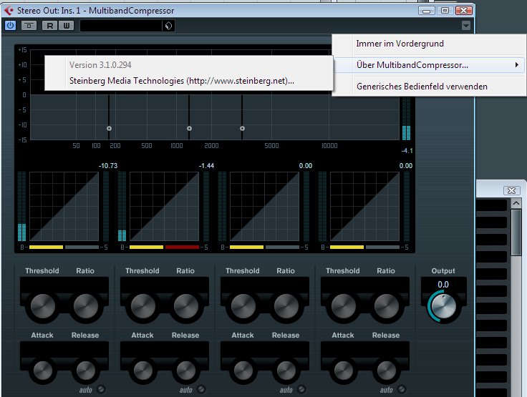Click band 4 compression curve display
527x397 pixels.
[x=364, y=207]
